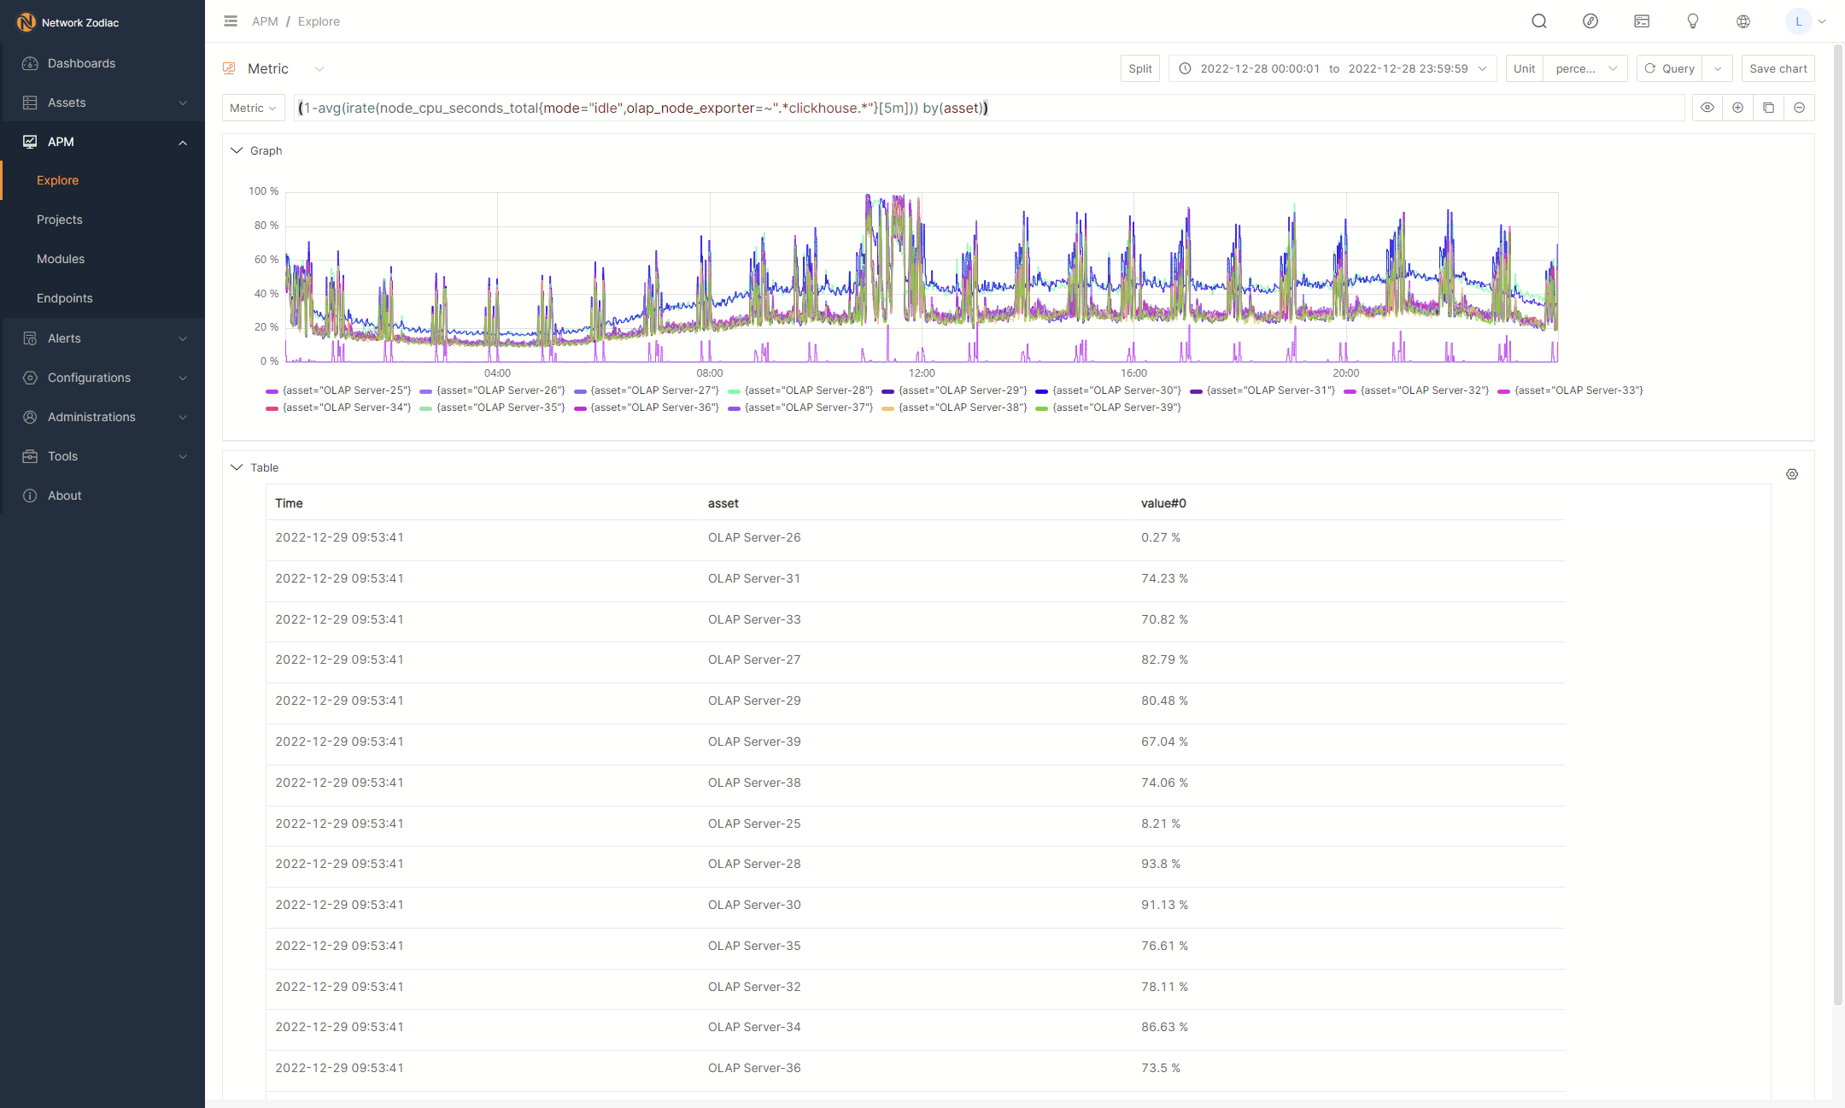The width and height of the screenshot is (1845, 1108).
Task: Click the globe language icon
Action: pyautogui.click(x=1743, y=21)
